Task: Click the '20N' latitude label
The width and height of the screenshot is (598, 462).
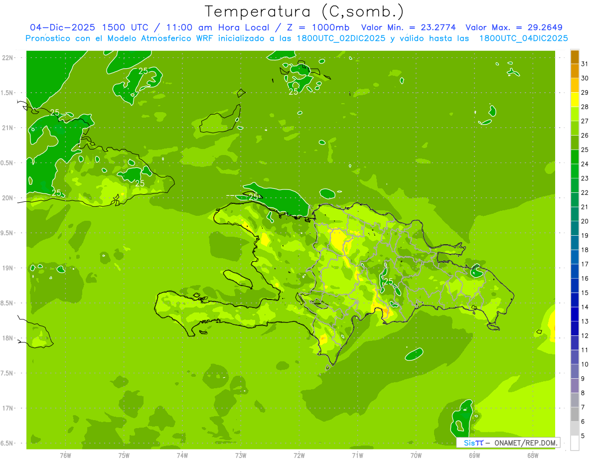Action: click(8, 198)
